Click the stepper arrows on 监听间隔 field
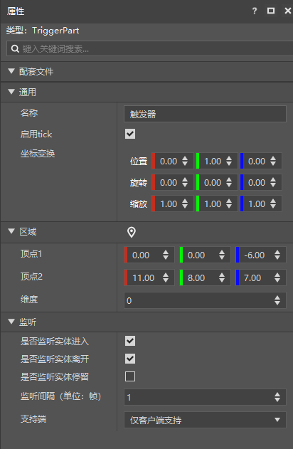 click(277, 397)
